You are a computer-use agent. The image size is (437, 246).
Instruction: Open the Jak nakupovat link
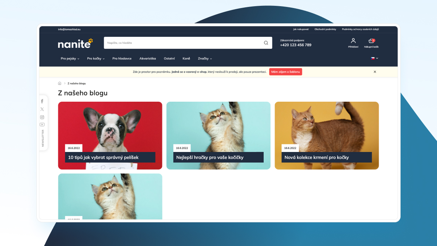click(x=301, y=29)
